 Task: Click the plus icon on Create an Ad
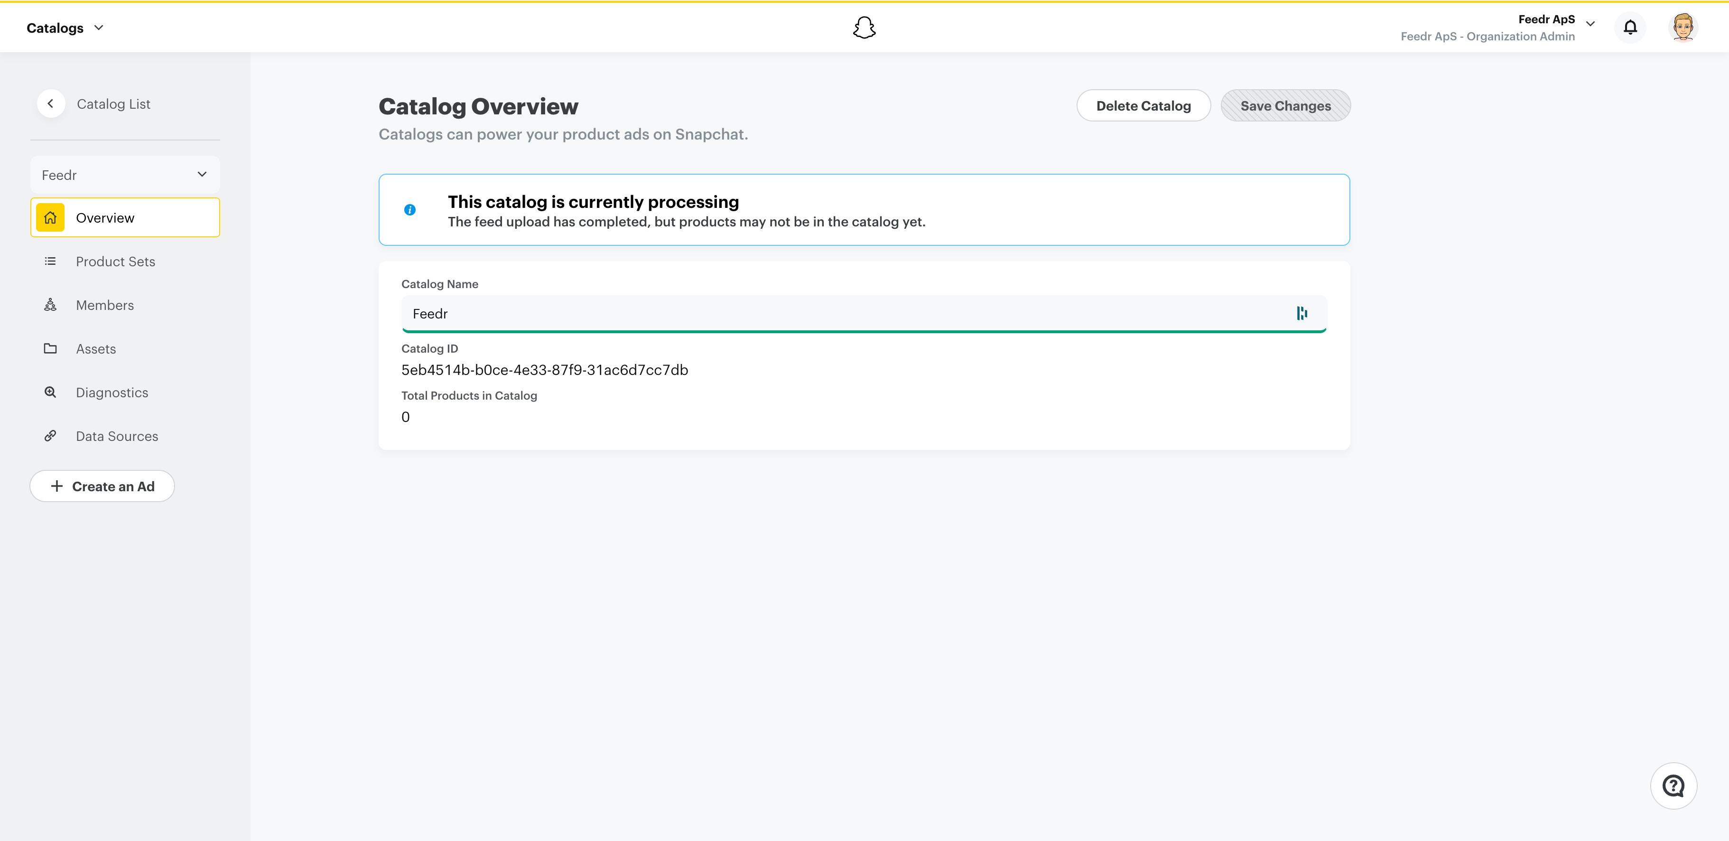pos(56,486)
